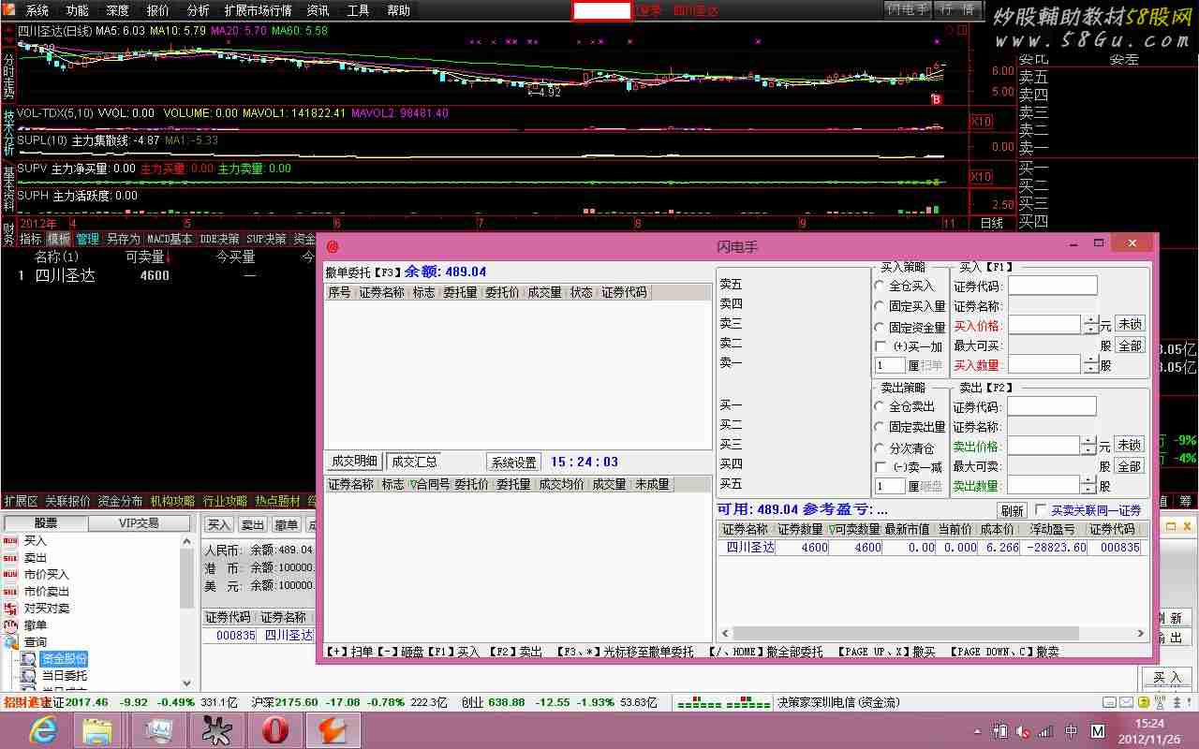Click the 对买对卖 icon in sidebar tree
Viewport: 1199px width, 749px height.
coord(10,609)
